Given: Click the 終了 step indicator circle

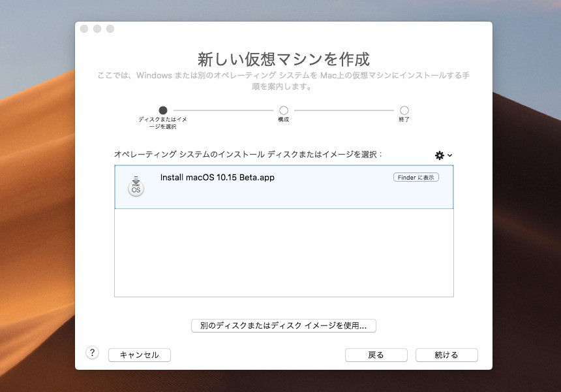Looking at the screenshot, I should (404, 110).
